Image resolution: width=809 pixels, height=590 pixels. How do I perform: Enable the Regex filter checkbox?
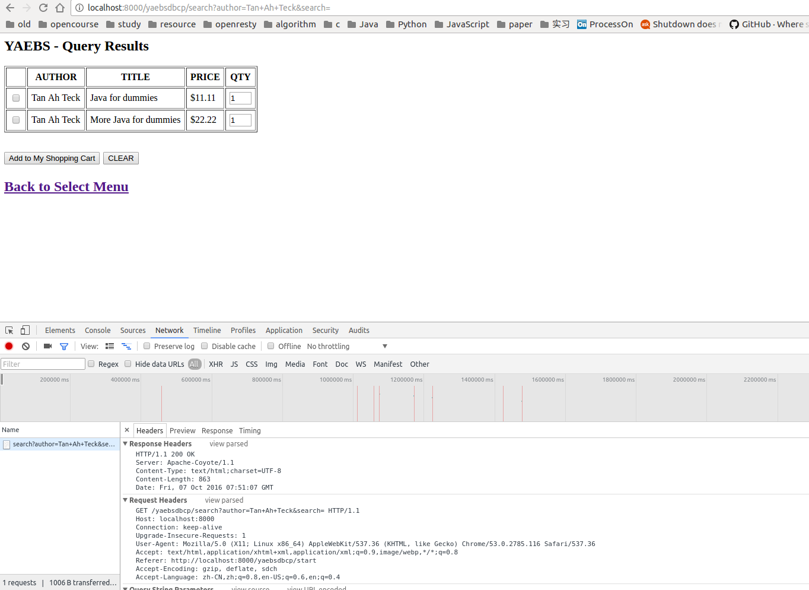tap(91, 364)
